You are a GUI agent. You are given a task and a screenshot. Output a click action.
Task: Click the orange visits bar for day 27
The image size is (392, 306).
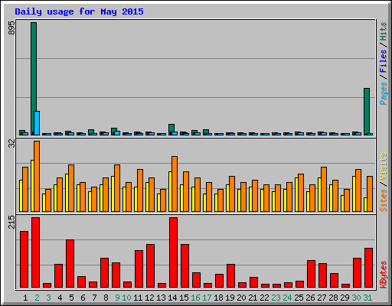[324, 189]
